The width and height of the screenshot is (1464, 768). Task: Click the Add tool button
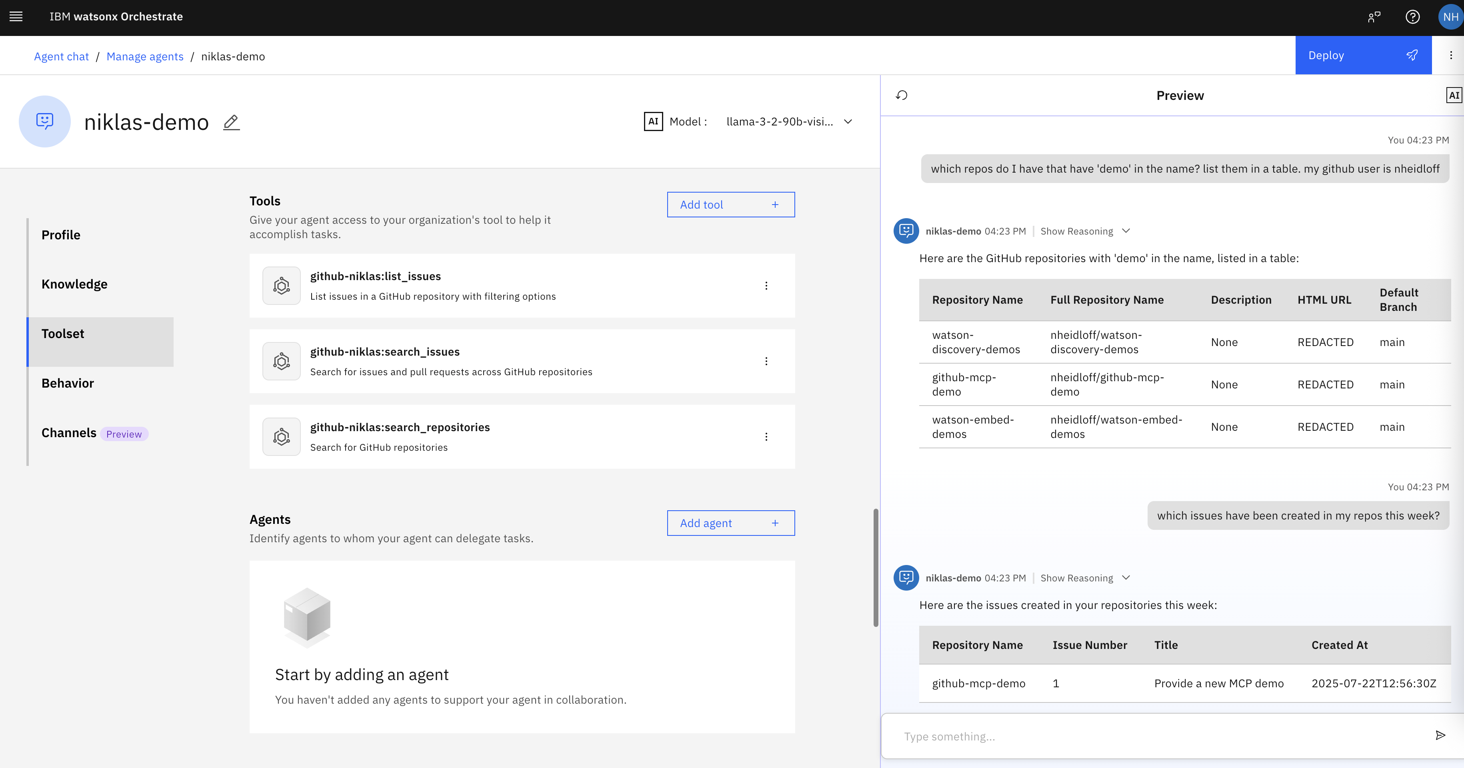pyautogui.click(x=731, y=204)
